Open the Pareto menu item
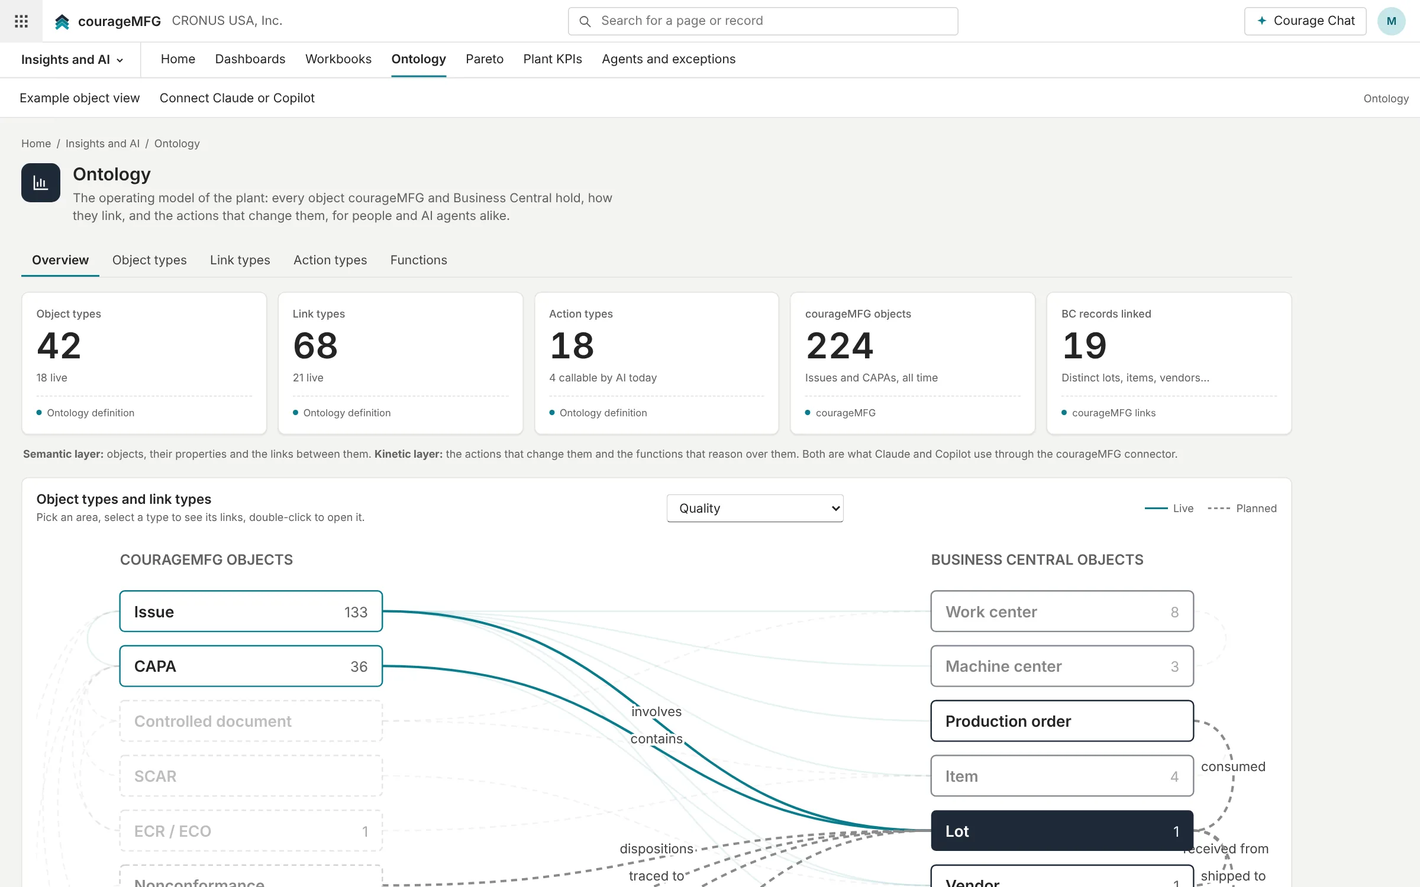 (485, 59)
